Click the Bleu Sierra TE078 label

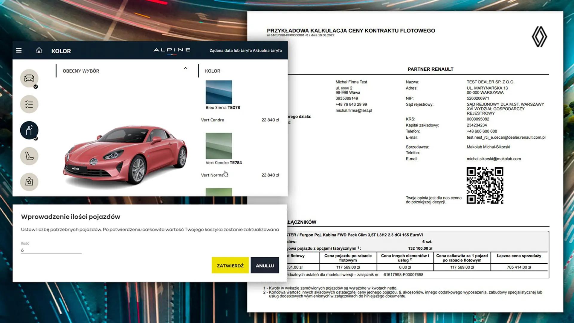(x=223, y=107)
